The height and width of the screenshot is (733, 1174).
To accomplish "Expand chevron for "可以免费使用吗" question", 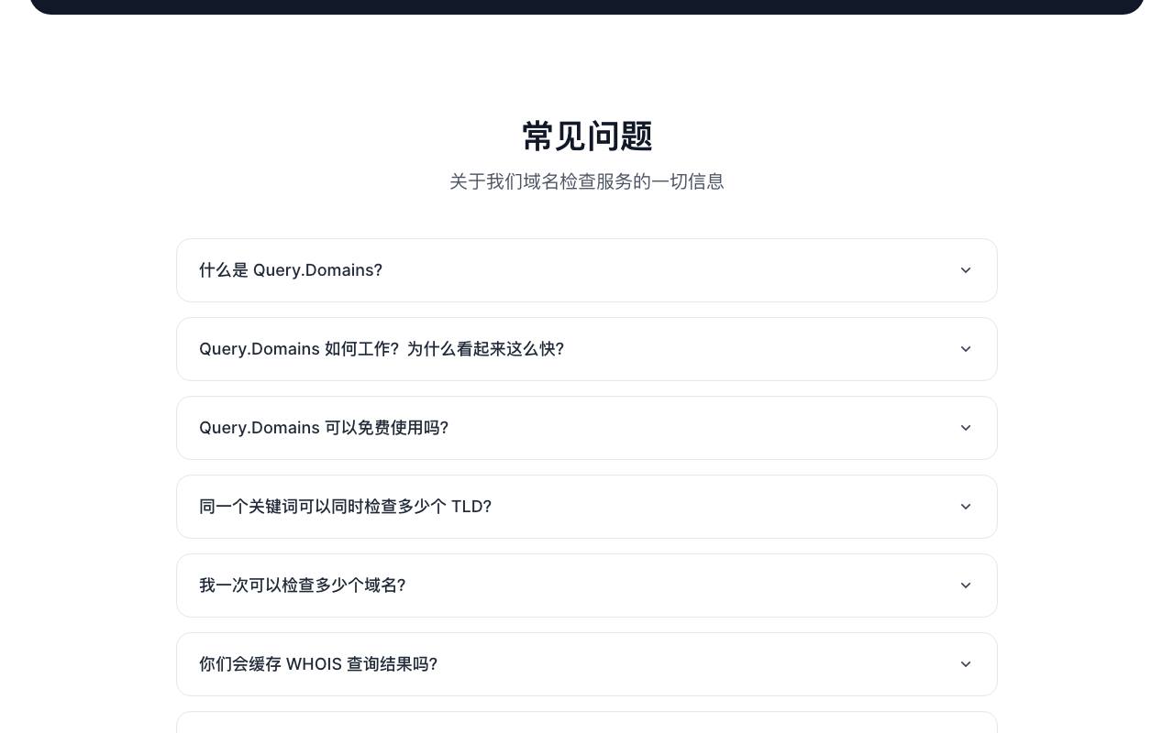I will [x=966, y=428].
